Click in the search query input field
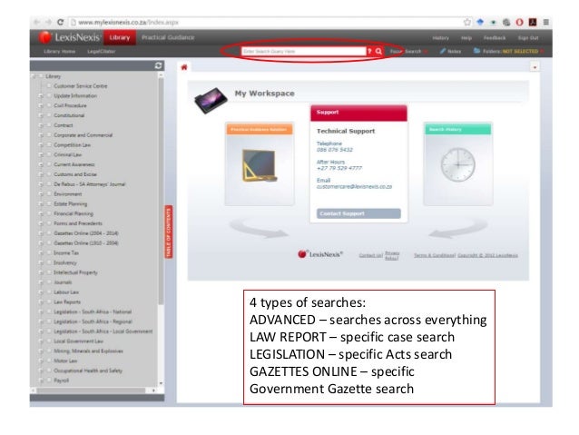The width and height of the screenshot is (579, 435). click(303, 51)
